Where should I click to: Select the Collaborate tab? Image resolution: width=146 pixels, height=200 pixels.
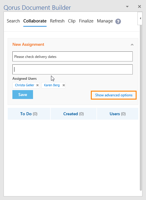click(x=35, y=21)
